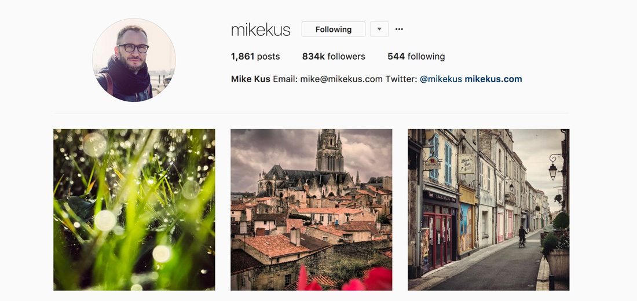Visit the mikekus.com website link
Viewport: 637px width, 301px height.
(493, 79)
